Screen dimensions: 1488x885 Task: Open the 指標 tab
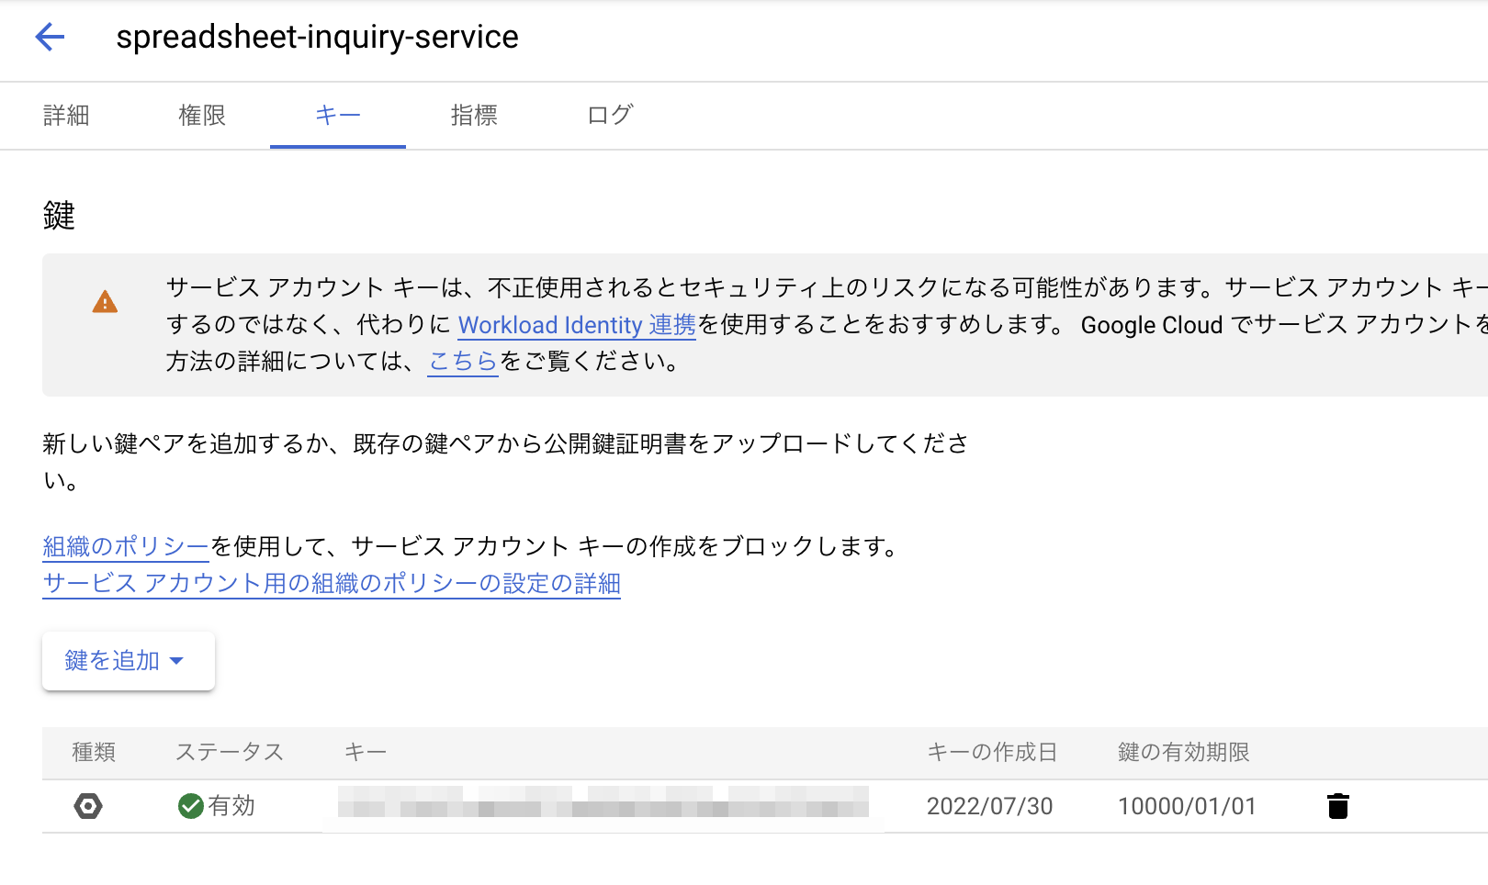(474, 116)
